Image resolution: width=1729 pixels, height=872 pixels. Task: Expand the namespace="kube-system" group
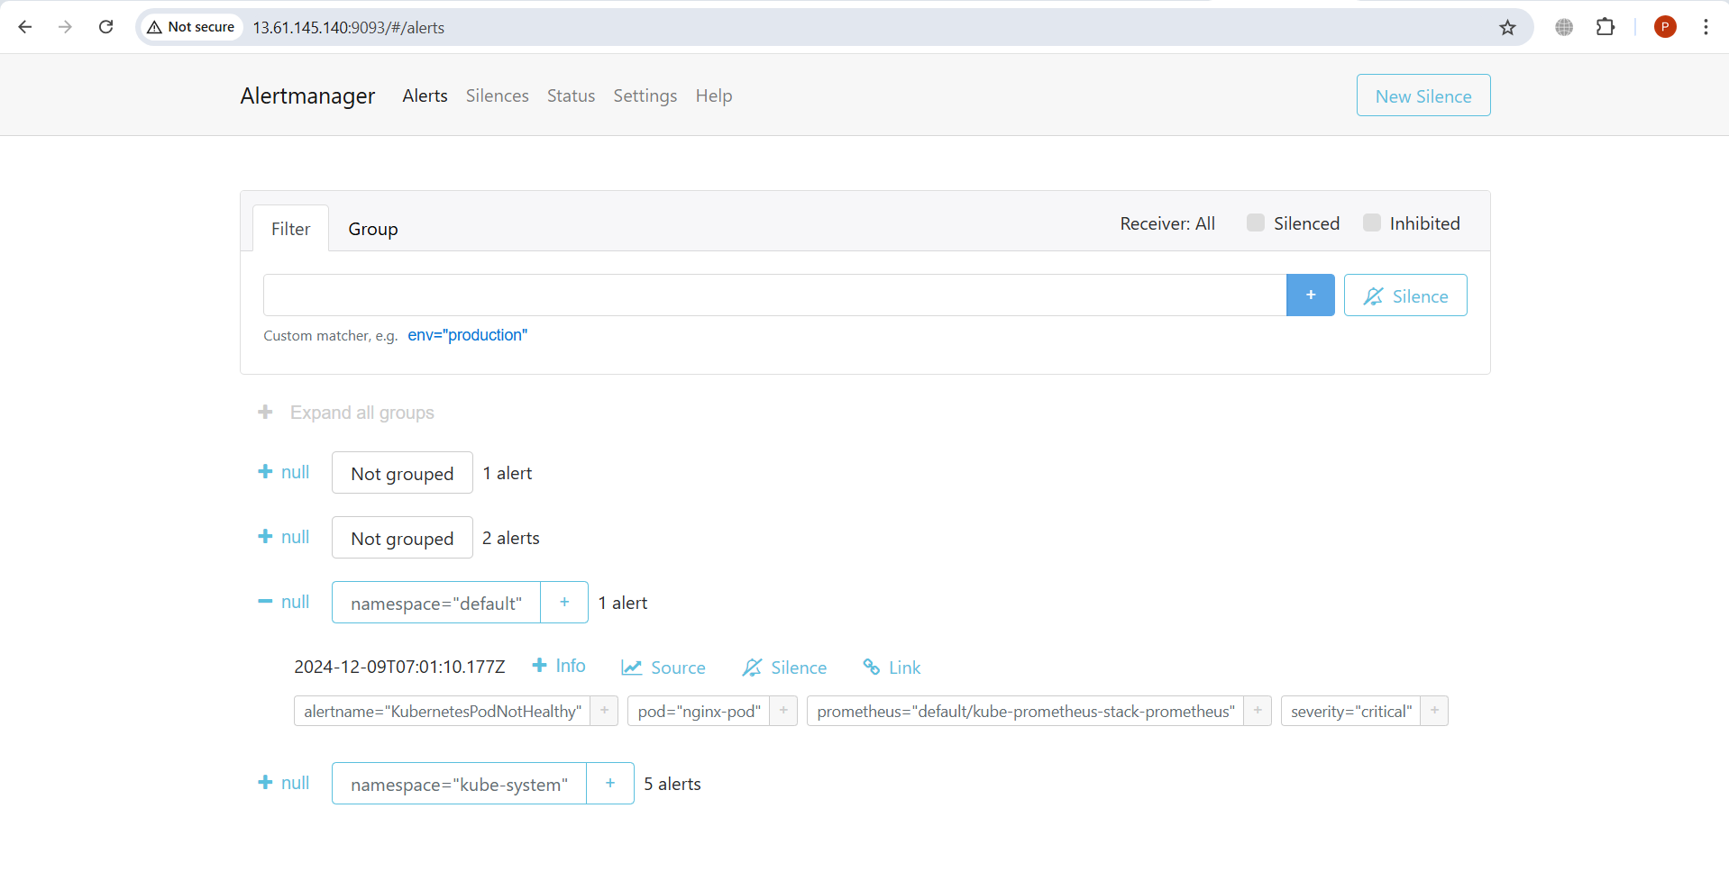(263, 783)
